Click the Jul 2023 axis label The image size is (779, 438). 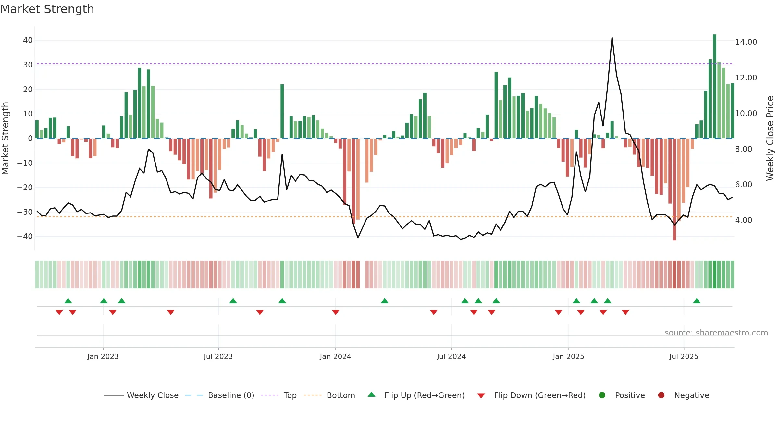[x=218, y=357]
